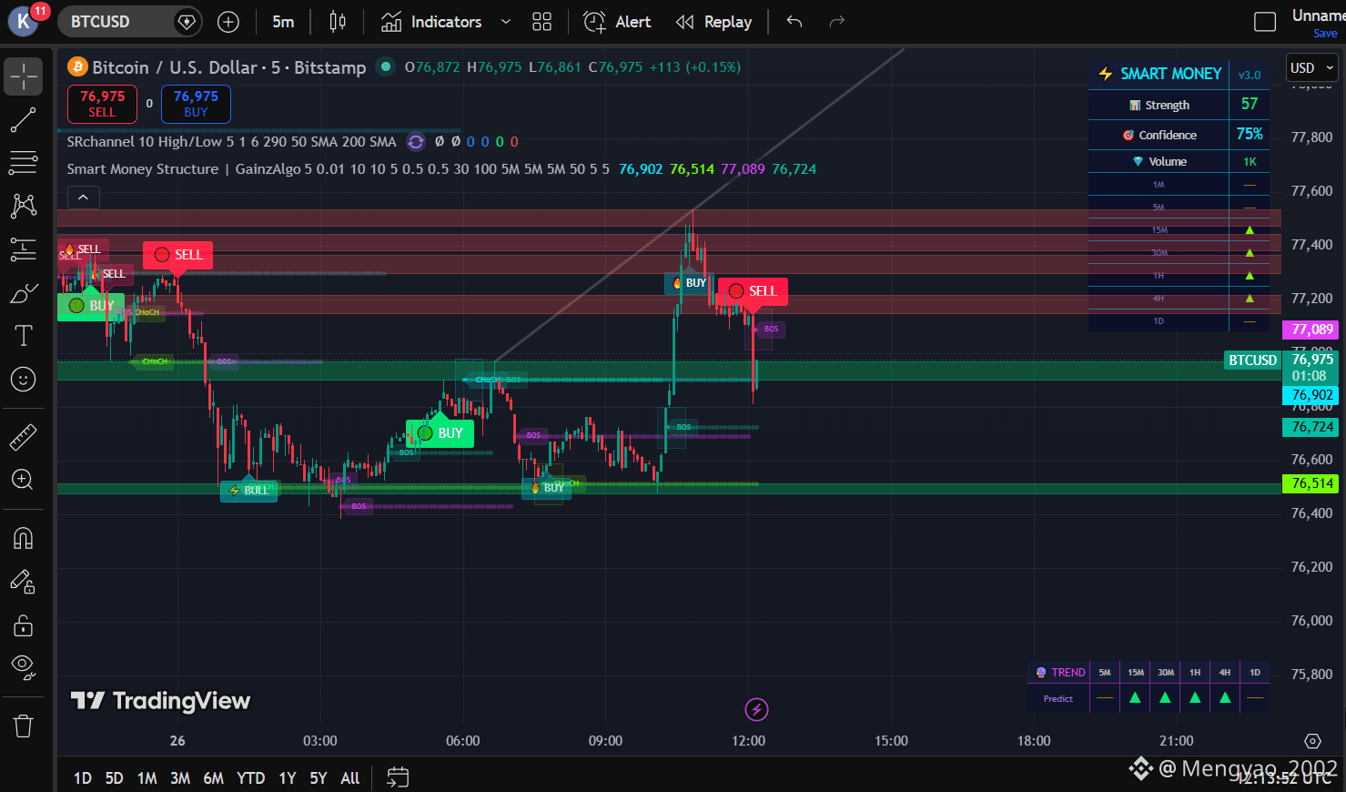
Task: Open the Indicators dialog
Action: (431, 22)
